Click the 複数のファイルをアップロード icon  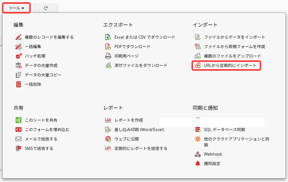click(x=198, y=56)
